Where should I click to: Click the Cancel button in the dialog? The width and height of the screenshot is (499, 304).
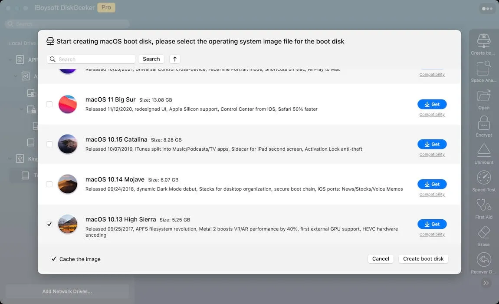coord(381,259)
